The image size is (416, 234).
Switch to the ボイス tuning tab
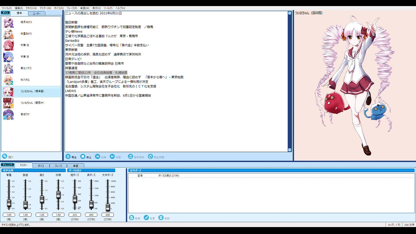pyautogui.click(x=41, y=166)
